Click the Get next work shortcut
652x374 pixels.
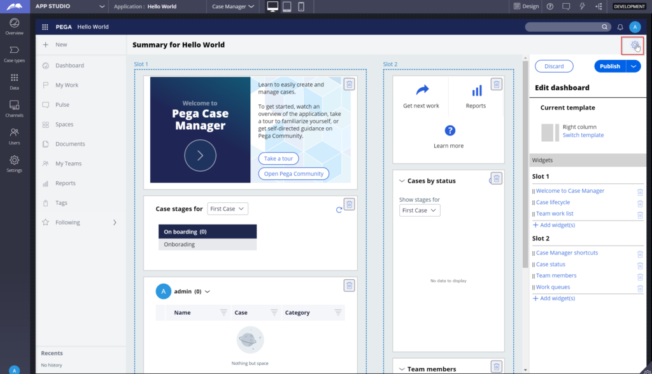point(422,97)
